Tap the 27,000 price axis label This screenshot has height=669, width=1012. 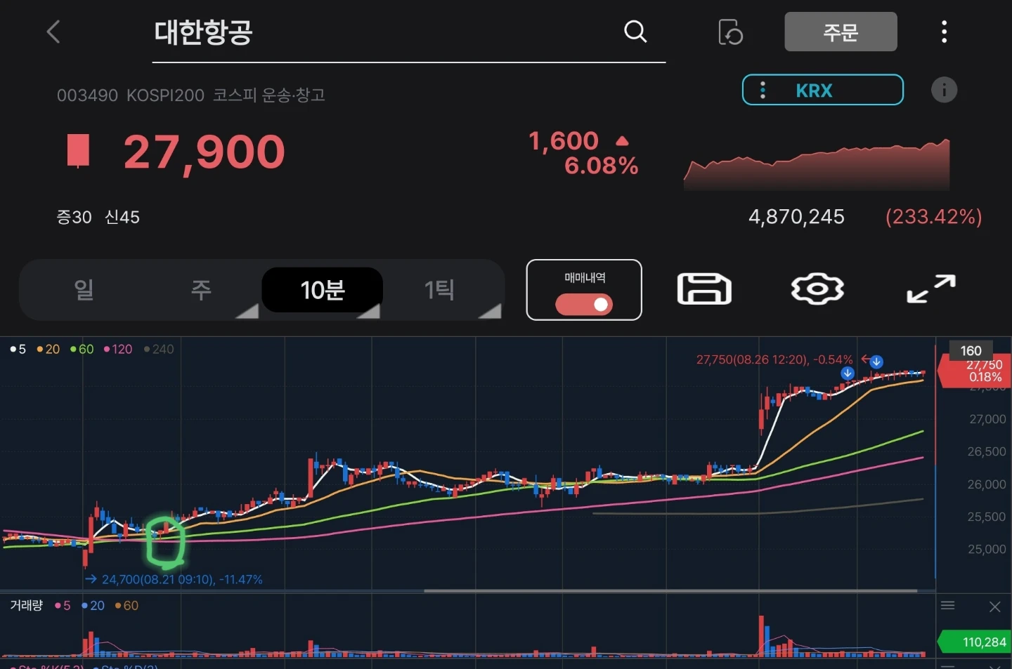tap(987, 419)
